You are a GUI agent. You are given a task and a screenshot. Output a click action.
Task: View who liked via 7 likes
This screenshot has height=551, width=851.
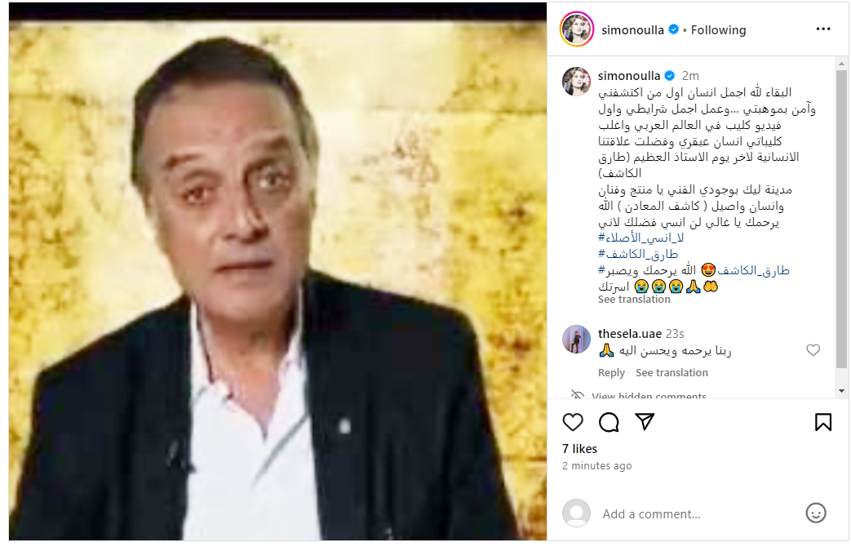pos(579,448)
